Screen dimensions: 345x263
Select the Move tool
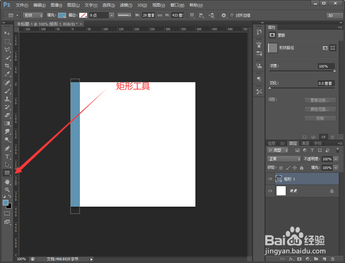[x=7, y=33]
